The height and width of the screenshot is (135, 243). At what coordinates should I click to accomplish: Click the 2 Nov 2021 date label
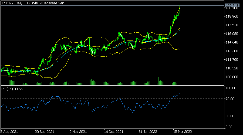pyautogui.click(x=78, y=132)
